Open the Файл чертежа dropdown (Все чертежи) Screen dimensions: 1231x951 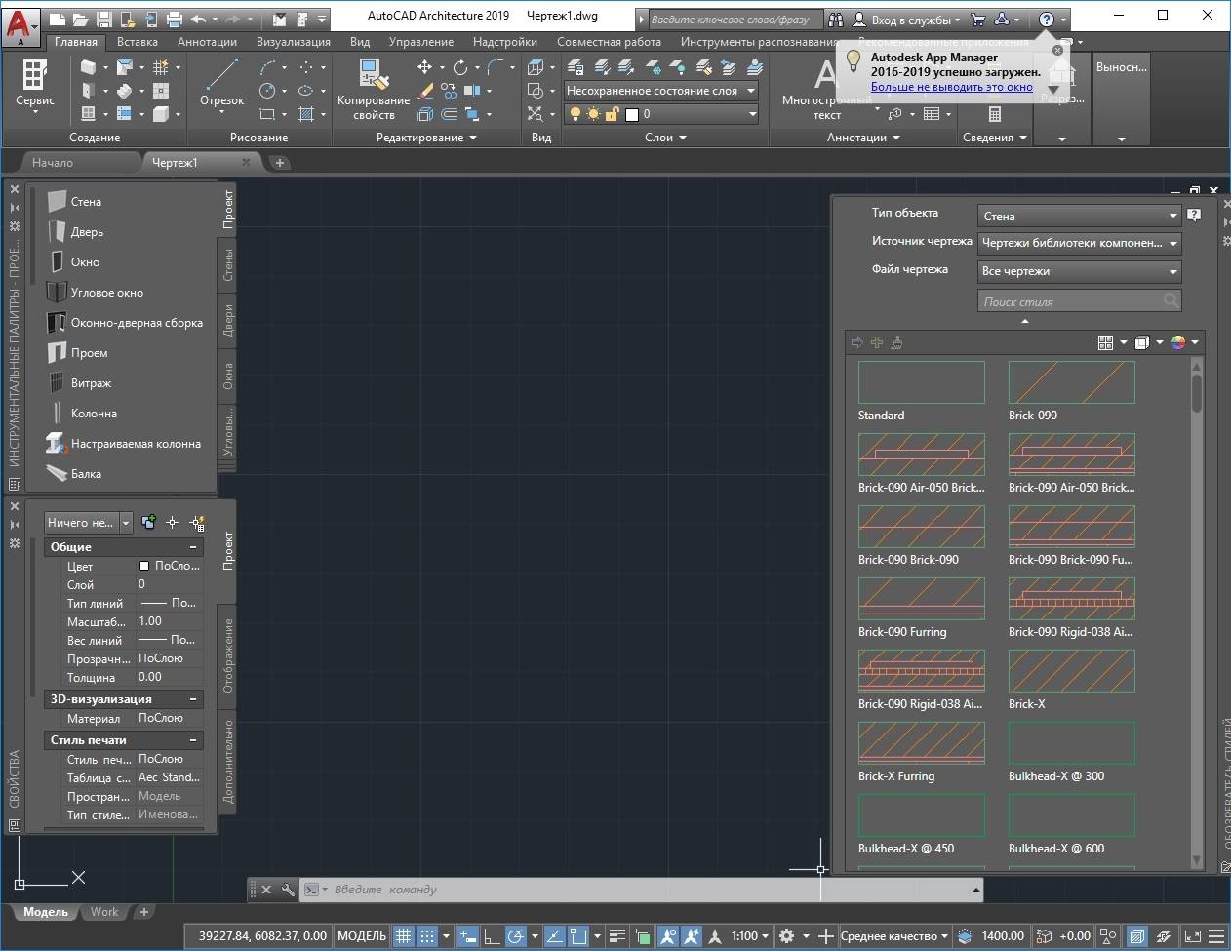pyautogui.click(x=1079, y=271)
